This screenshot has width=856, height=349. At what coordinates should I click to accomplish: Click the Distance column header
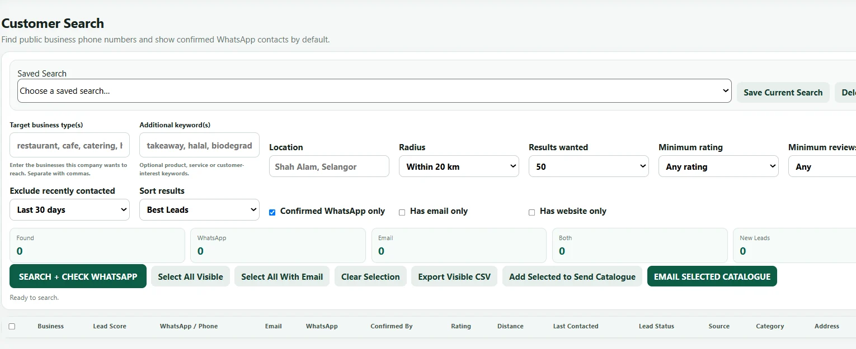[x=510, y=326]
